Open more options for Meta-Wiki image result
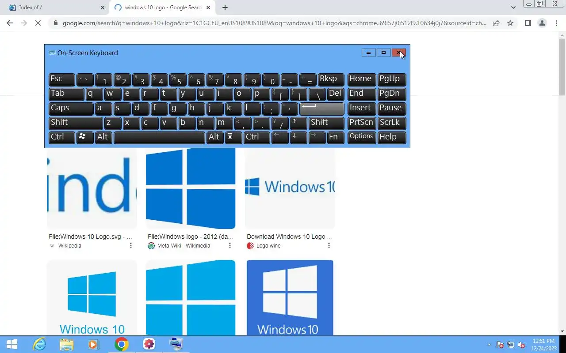The image size is (566, 353). [230, 246]
